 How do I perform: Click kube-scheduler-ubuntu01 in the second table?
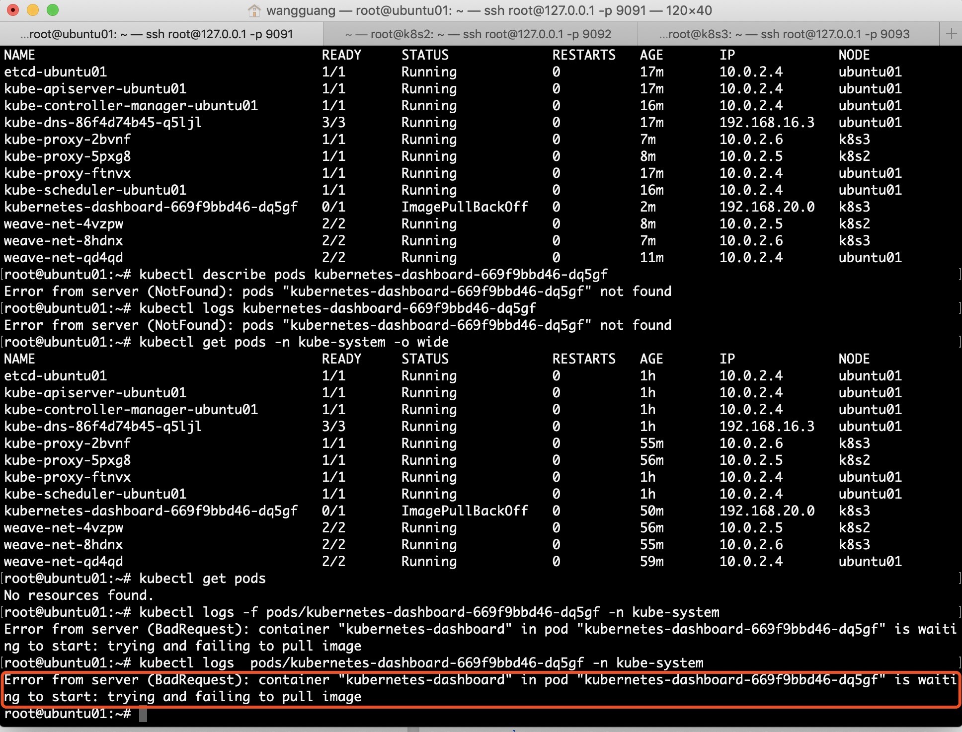pyautogui.click(x=95, y=494)
